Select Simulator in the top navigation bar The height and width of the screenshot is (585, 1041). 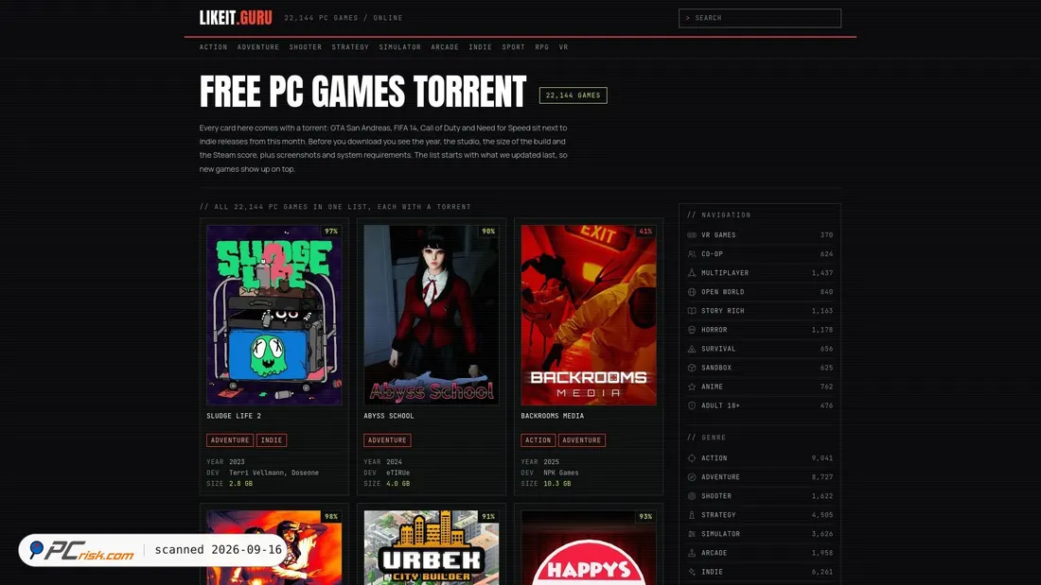point(399,47)
